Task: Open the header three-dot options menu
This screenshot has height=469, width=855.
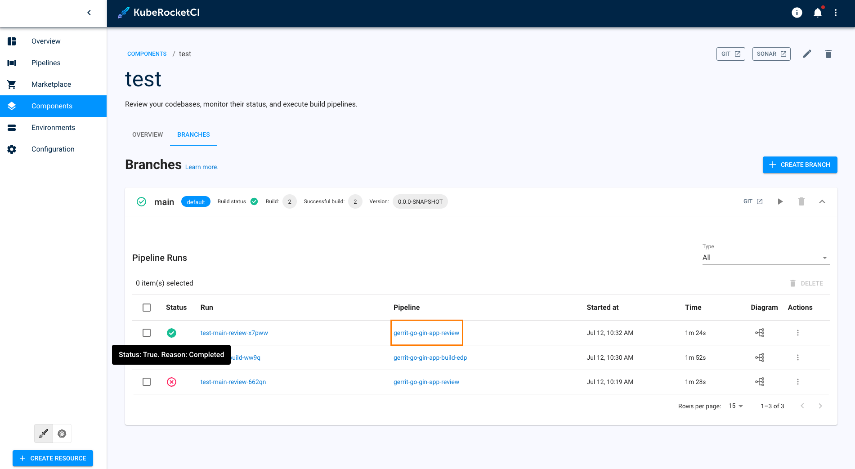Action: tap(835, 13)
